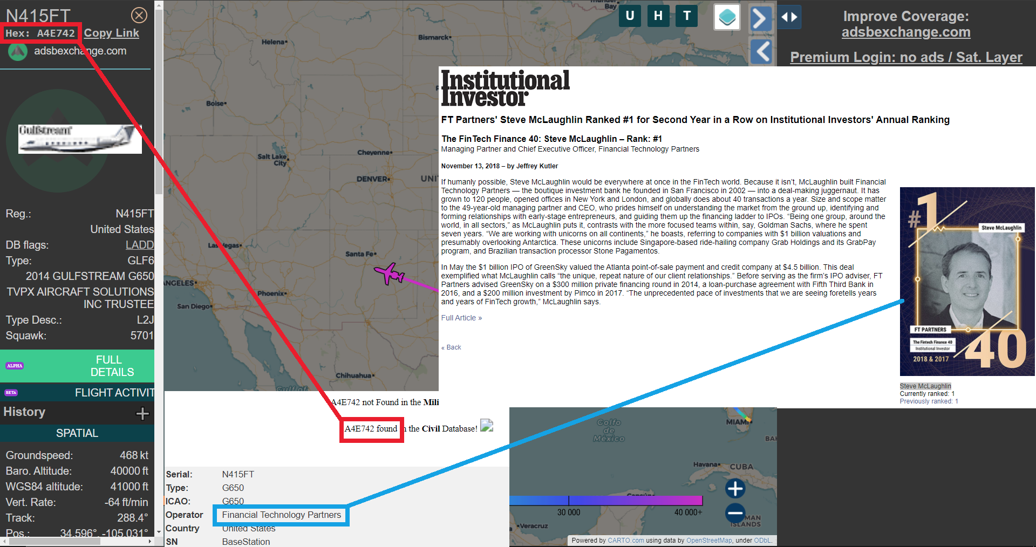Screen dimensions: 1036x547
Task: Click the adsbexchange.com logo icon
Action: point(18,51)
